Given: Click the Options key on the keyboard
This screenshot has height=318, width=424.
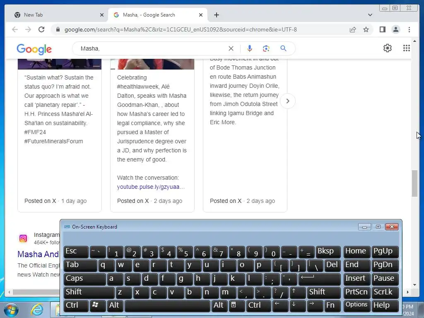Looking at the screenshot, I should (x=357, y=306).
